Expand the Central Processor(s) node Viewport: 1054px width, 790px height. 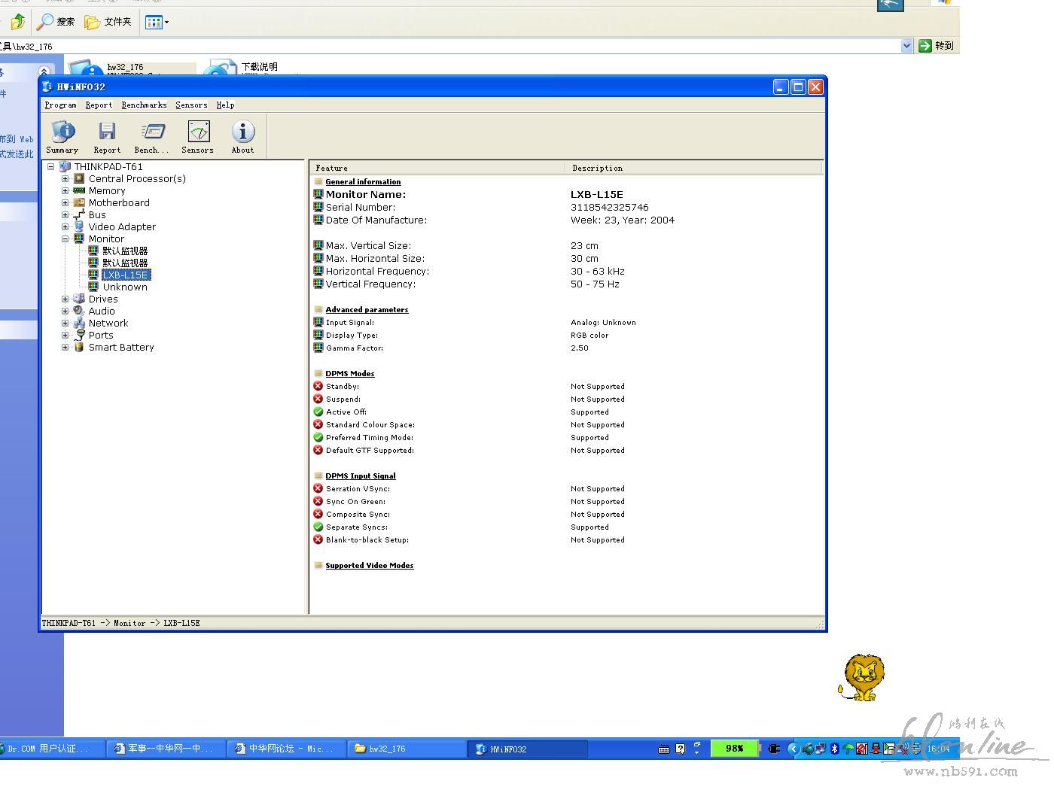[65, 179]
